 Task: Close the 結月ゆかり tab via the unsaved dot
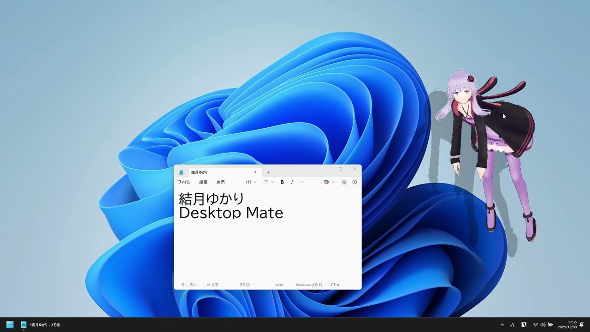coord(255,172)
